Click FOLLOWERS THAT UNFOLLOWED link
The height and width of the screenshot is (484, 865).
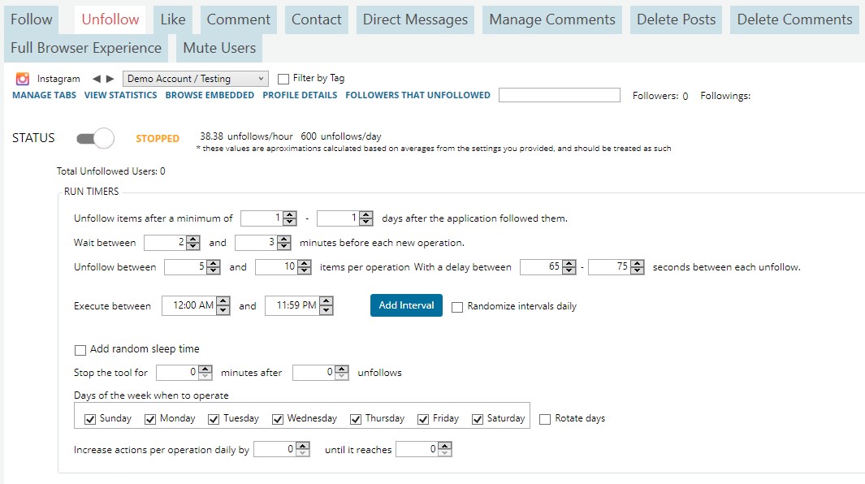pos(417,95)
